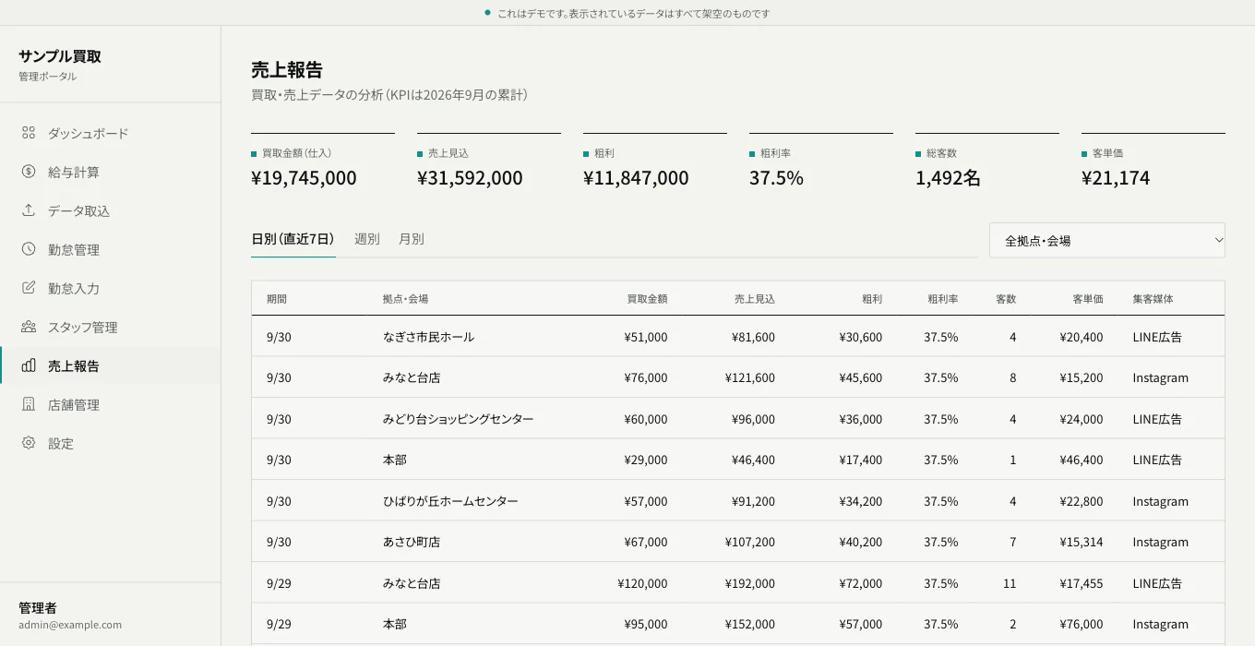Click the サンプル買取 logo title

pyautogui.click(x=60, y=56)
